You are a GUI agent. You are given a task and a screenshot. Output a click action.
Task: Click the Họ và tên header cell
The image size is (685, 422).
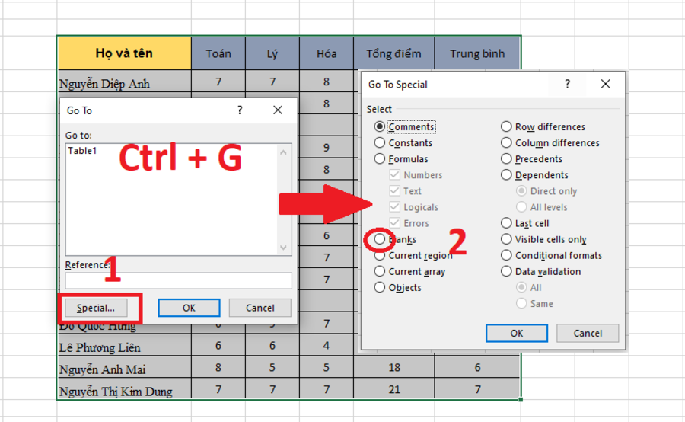[125, 53]
